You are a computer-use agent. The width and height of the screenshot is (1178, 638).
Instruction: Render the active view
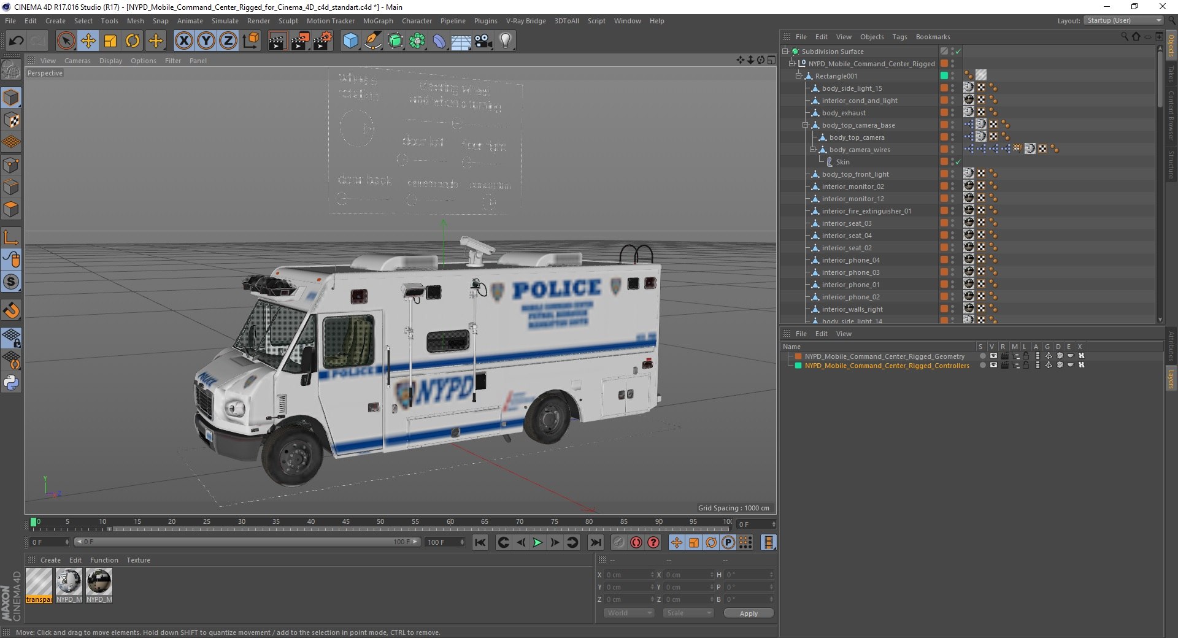(x=277, y=41)
